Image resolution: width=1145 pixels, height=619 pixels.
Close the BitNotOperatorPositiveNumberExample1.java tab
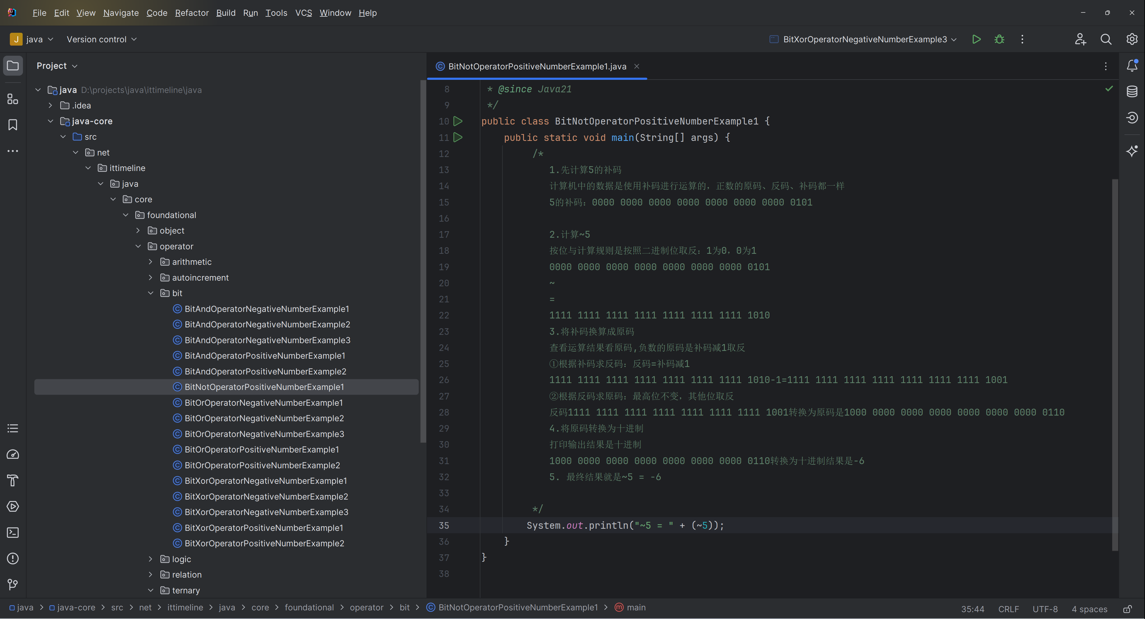(x=637, y=67)
